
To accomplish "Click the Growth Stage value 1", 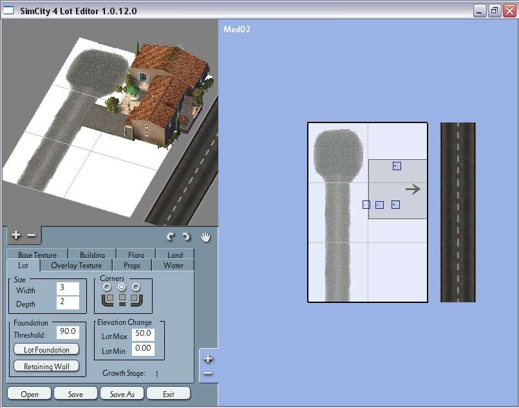I will coord(156,374).
